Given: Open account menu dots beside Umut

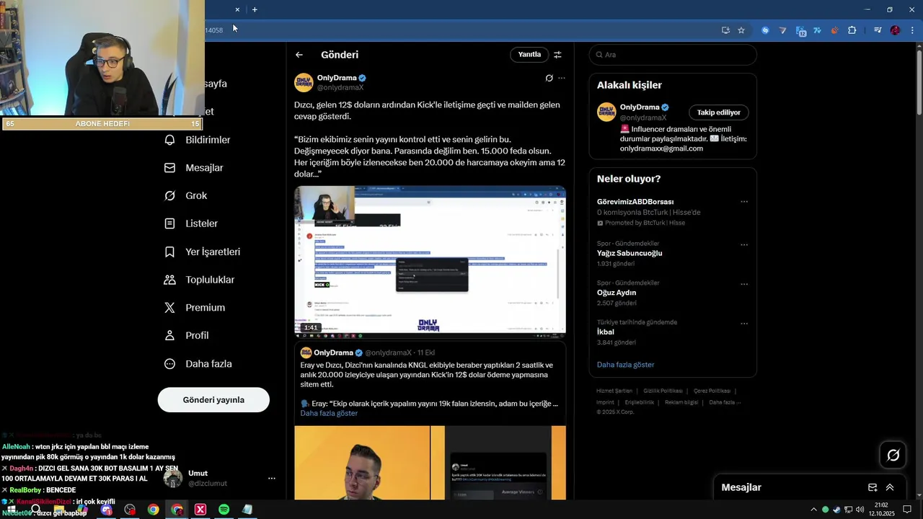Looking at the screenshot, I should (272, 479).
